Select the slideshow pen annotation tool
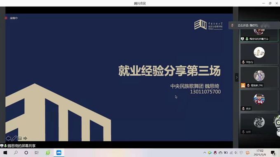Image resolution: width=280 pixels, height=157 pixels. (14, 139)
